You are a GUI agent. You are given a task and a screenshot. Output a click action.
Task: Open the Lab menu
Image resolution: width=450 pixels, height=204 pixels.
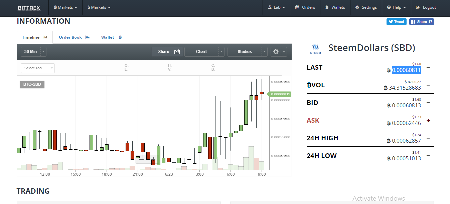276,7
